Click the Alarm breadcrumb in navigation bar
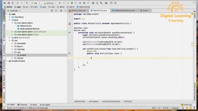This screenshot has height=111, width=198. coord(8,7)
